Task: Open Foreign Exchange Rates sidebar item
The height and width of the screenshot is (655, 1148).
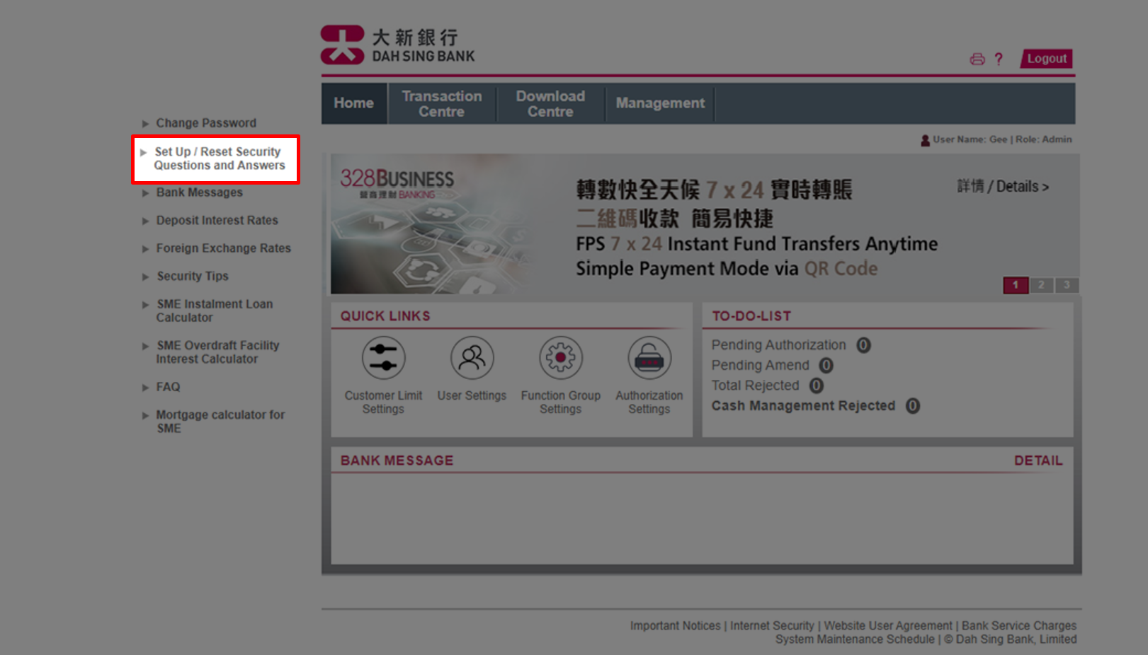Action: coord(223,248)
